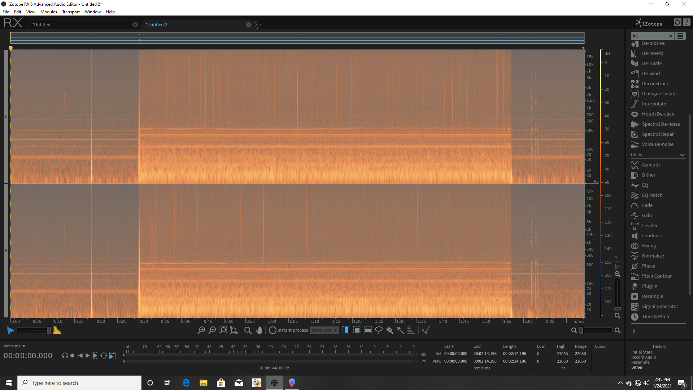The height and width of the screenshot is (390, 693).
Task: Open the h:m:s.ms time format dropdown
Action: (14, 346)
